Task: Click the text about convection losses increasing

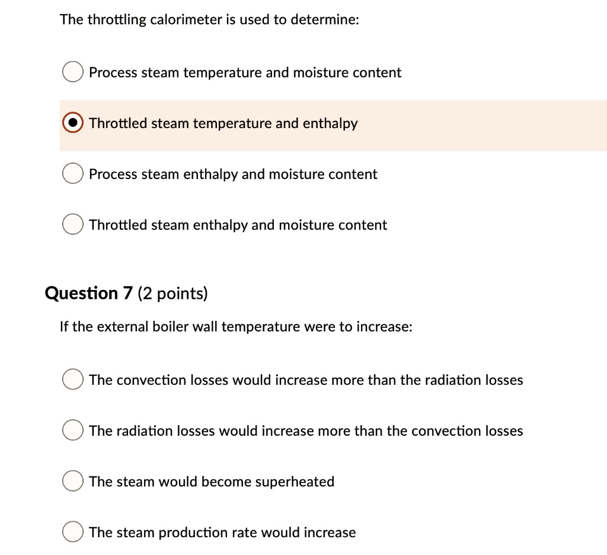Action: click(305, 379)
